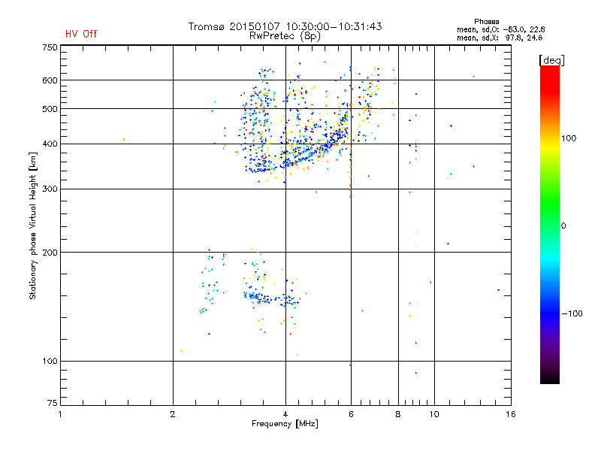Click the 'Stationary phase Virtual Height [km]' axis title
601x451 pixels.
(32, 226)
